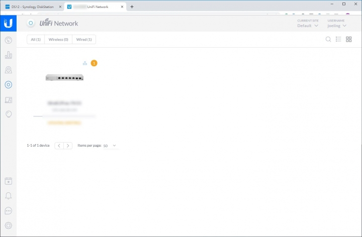The image size is (362, 237).
Task: Open the Insights lightbulb page
Action: click(x=9, y=114)
